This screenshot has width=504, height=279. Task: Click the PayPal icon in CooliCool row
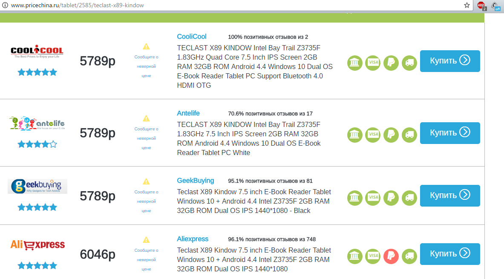click(391, 63)
